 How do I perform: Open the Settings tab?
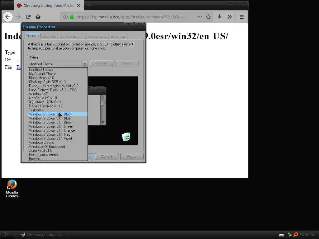(118, 36)
